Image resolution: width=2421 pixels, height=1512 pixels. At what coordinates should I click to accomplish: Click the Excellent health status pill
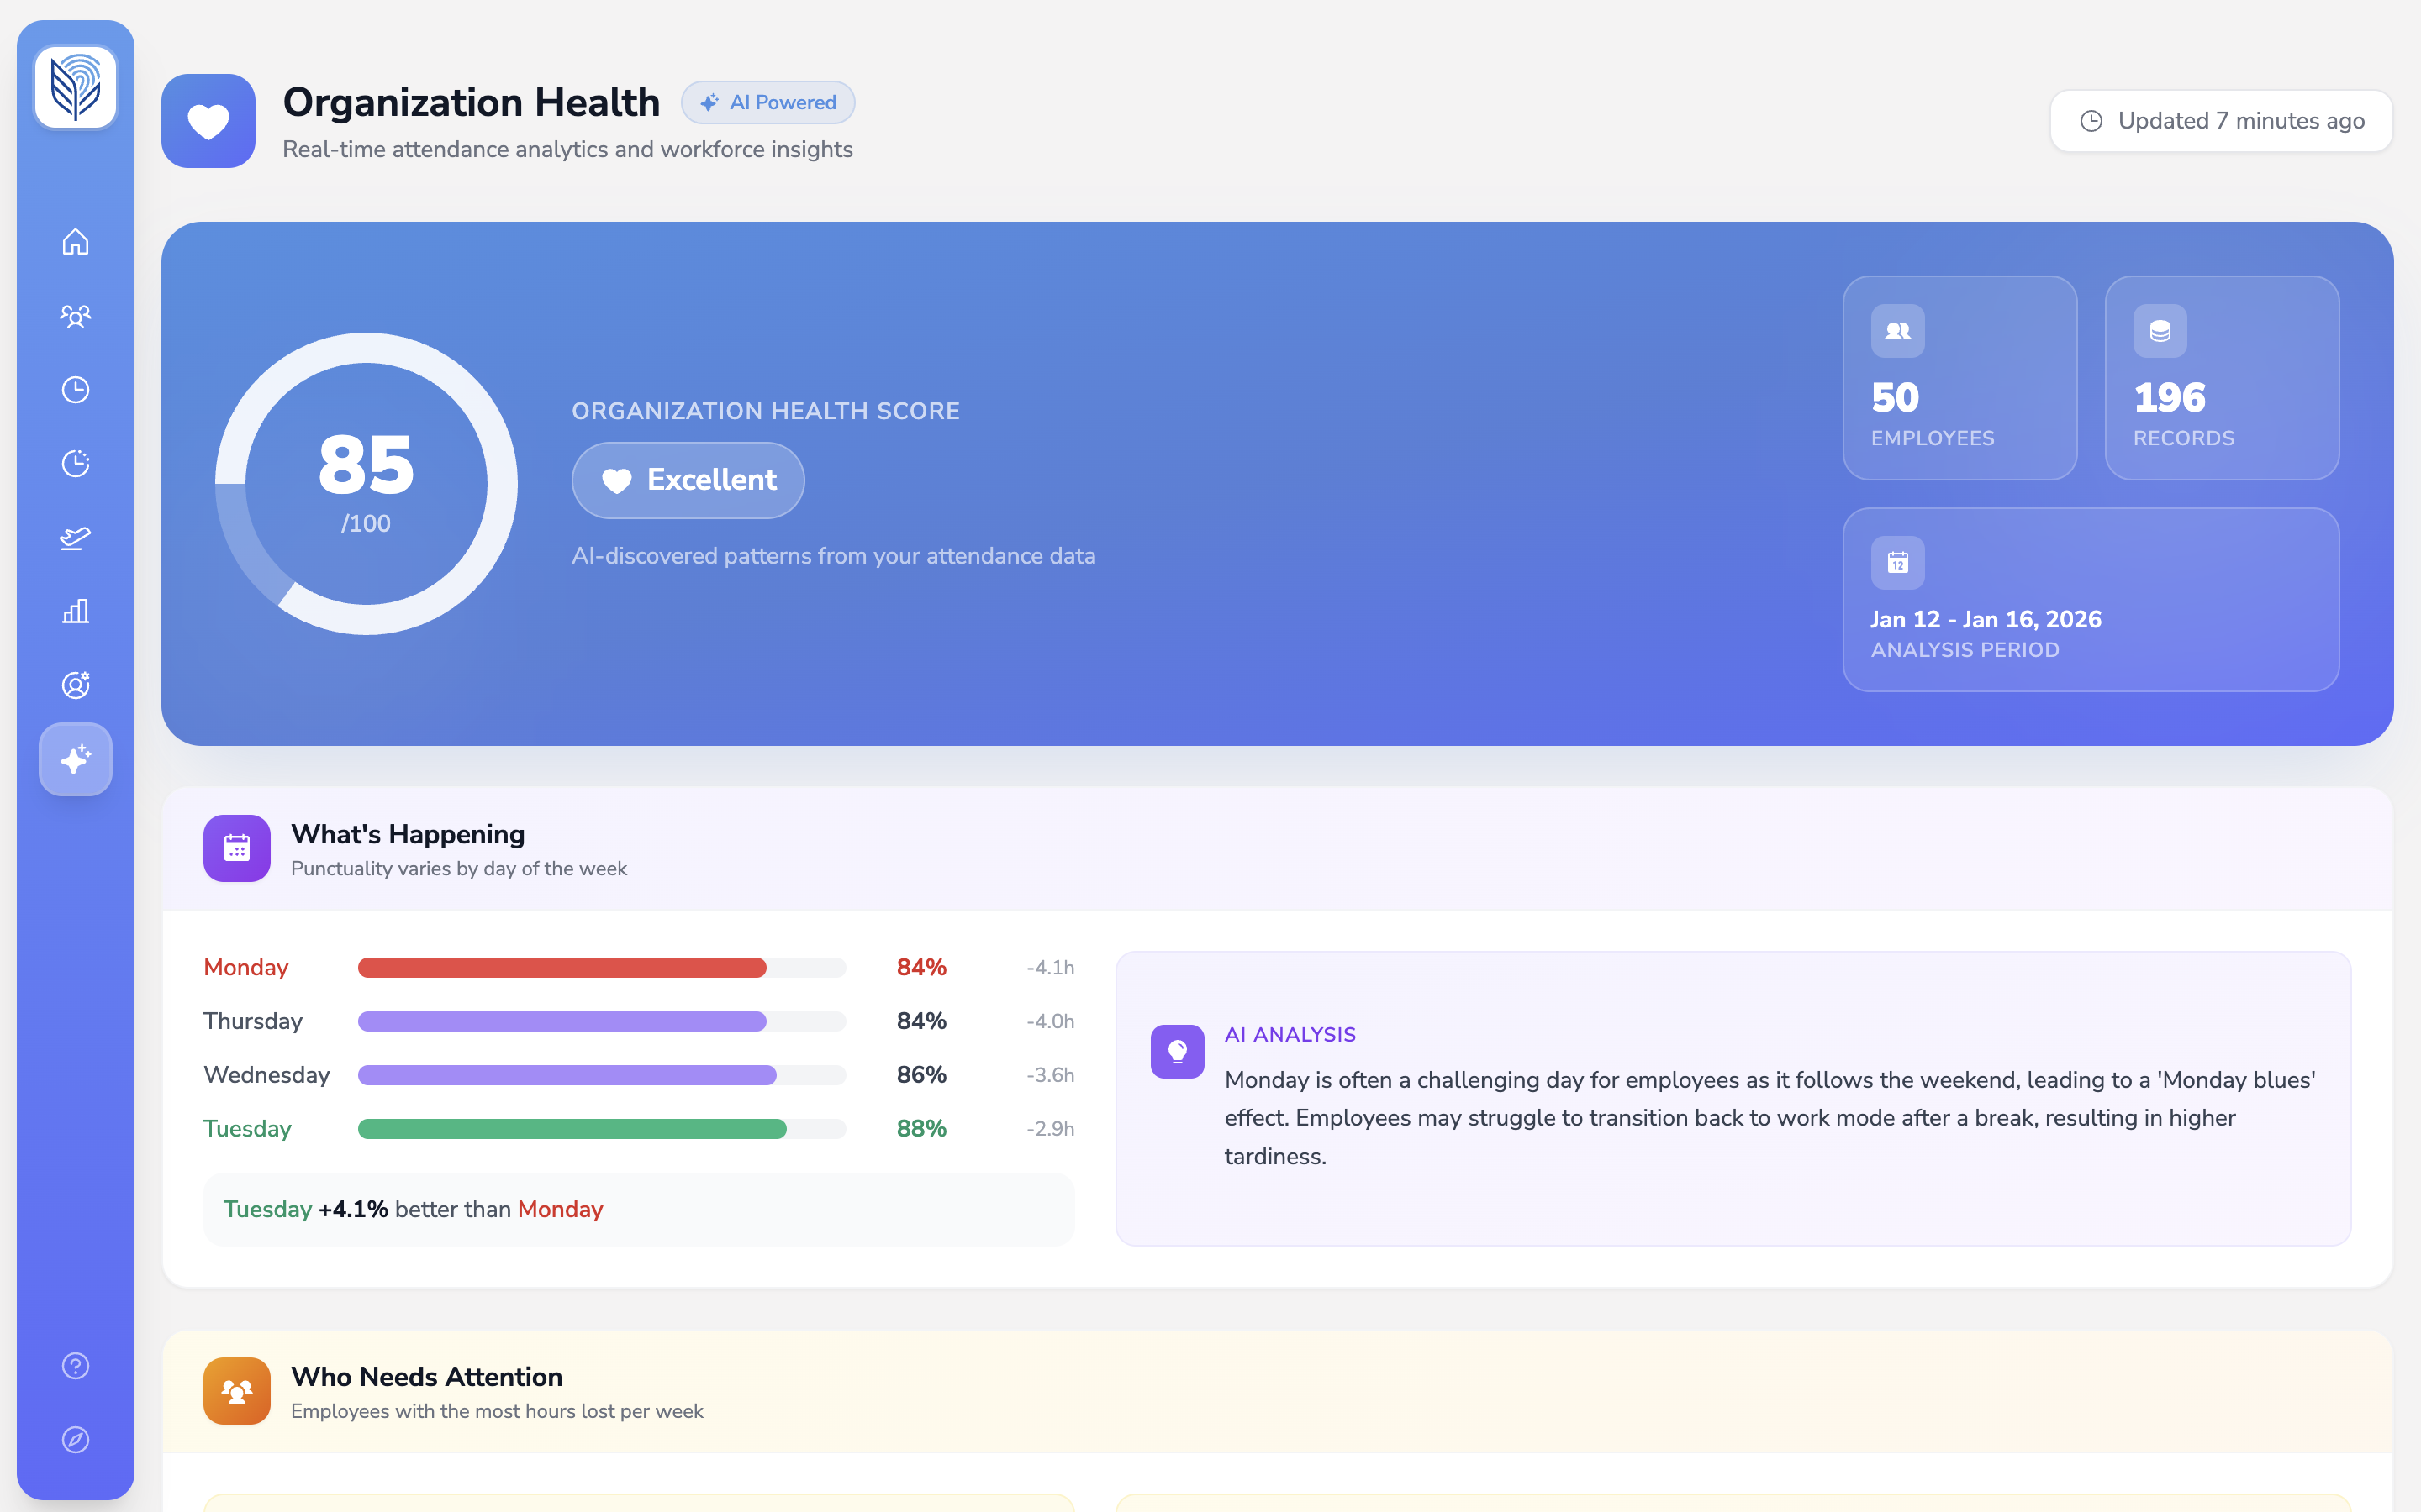point(688,480)
